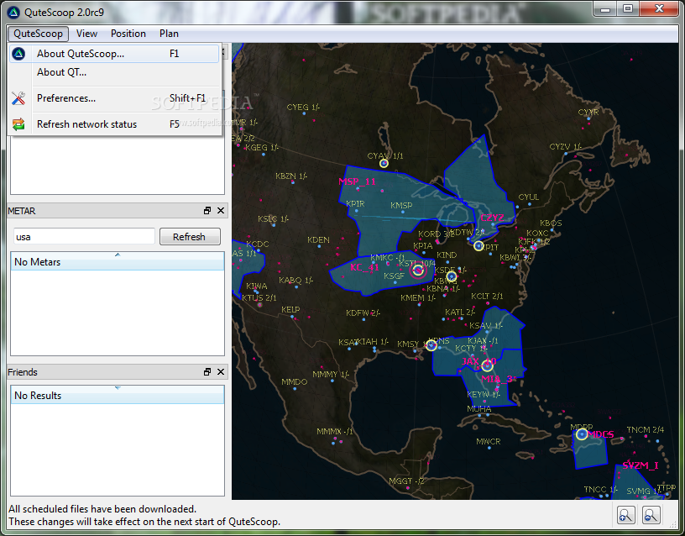Sort the No Metars column header

[117, 261]
